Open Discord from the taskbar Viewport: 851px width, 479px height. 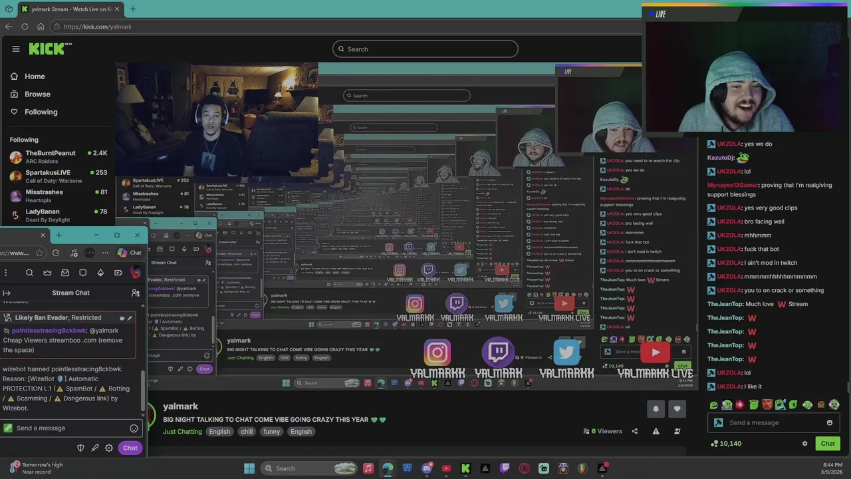pyautogui.click(x=427, y=468)
